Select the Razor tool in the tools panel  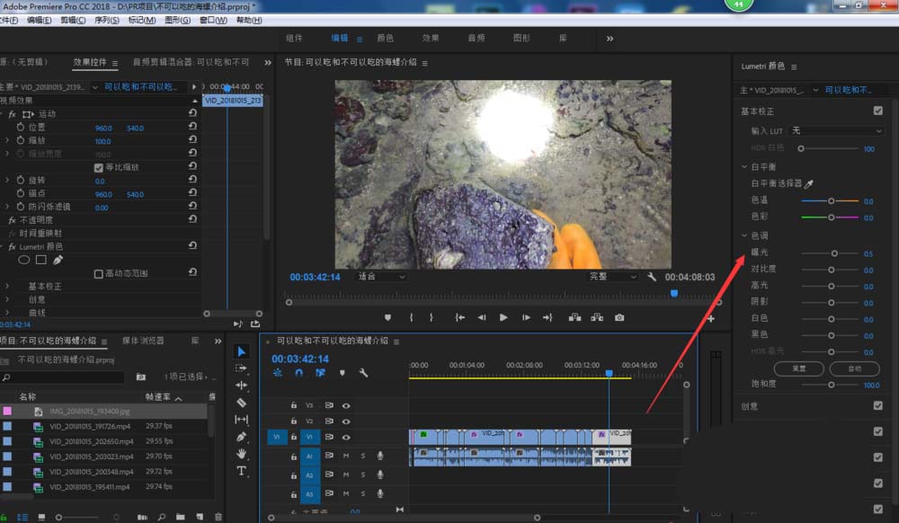pyautogui.click(x=241, y=403)
